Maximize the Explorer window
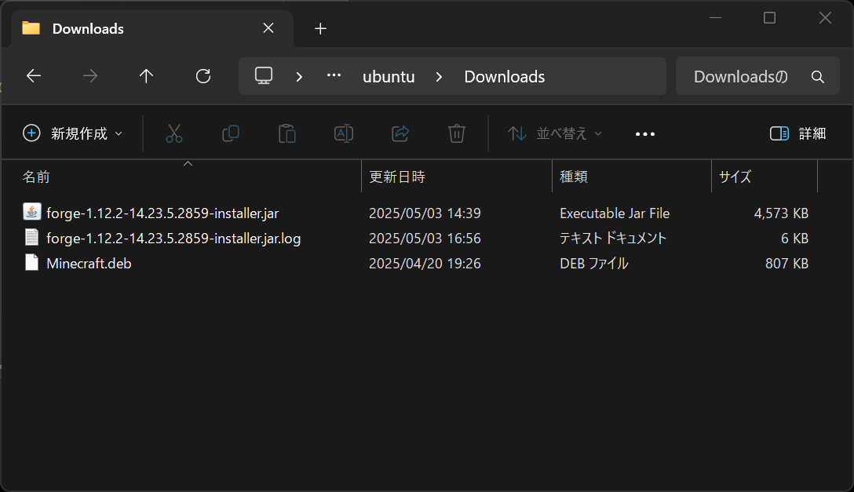Screen dimensions: 854x492 769,18
